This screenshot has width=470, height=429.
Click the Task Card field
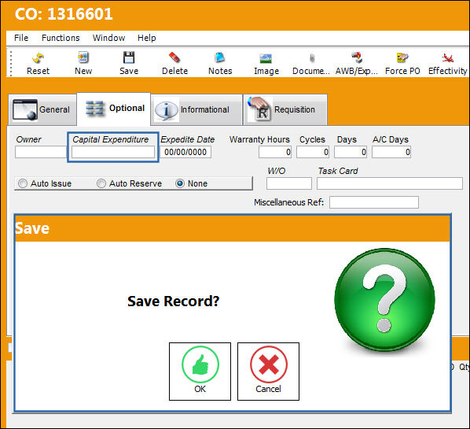[x=390, y=183]
